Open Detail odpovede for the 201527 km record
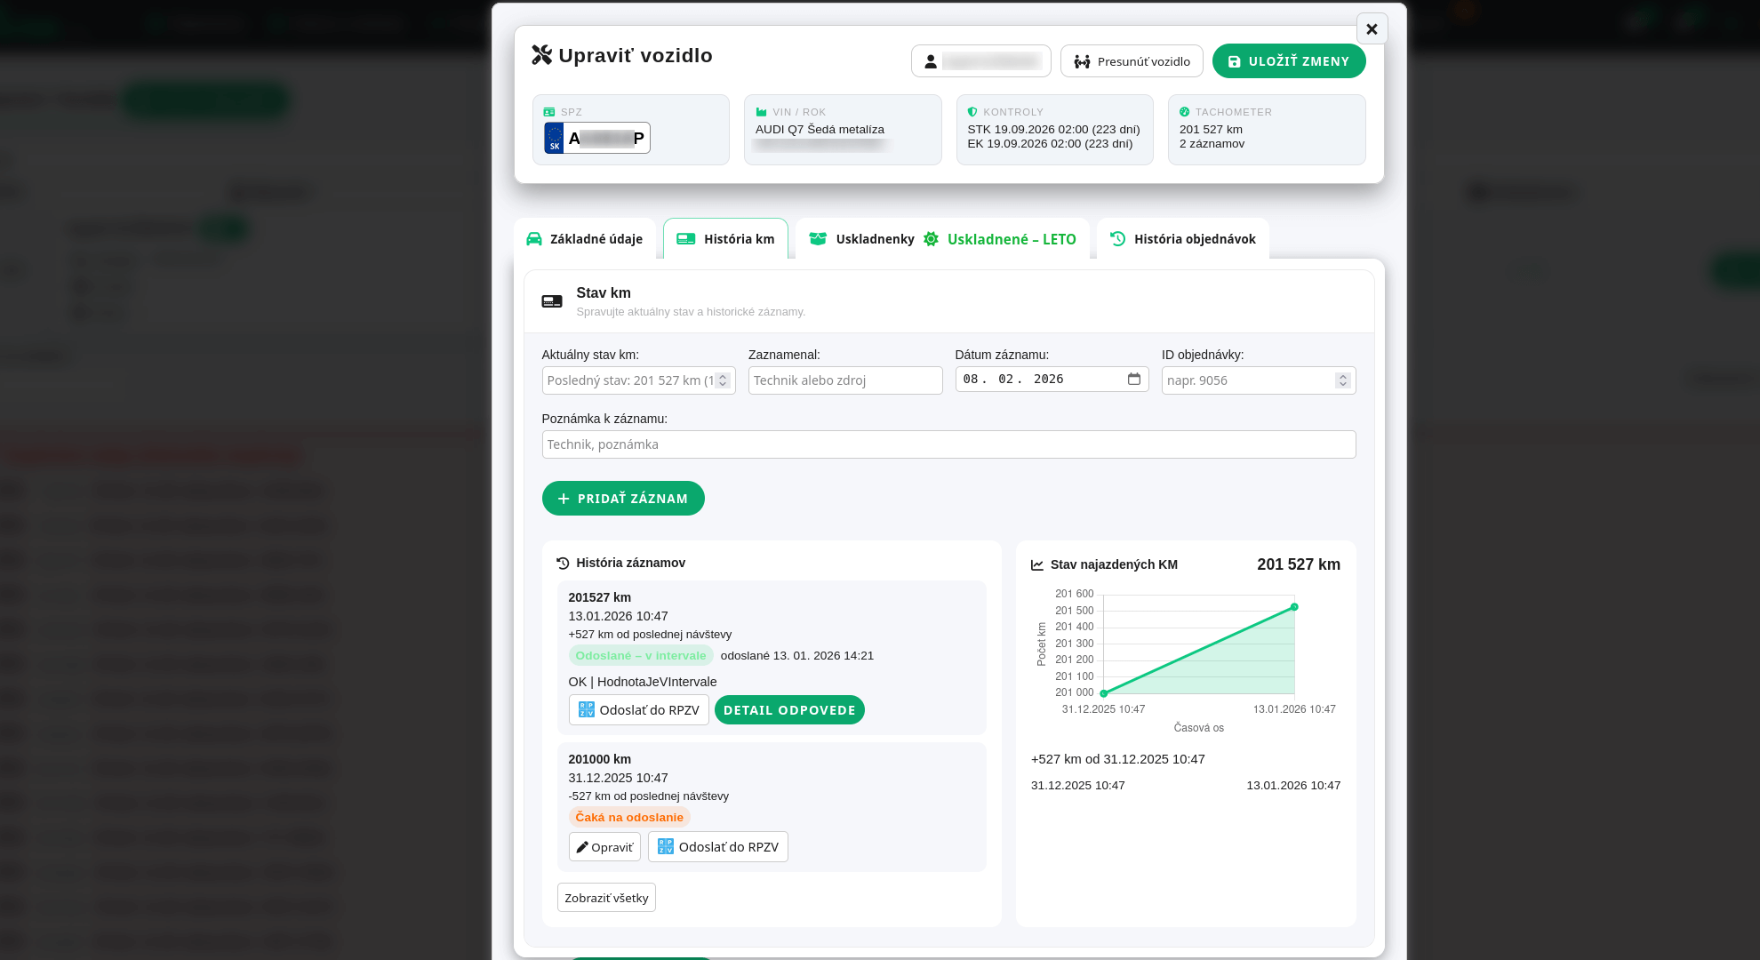This screenshot has height=960, width=1760. click(789, 710)
